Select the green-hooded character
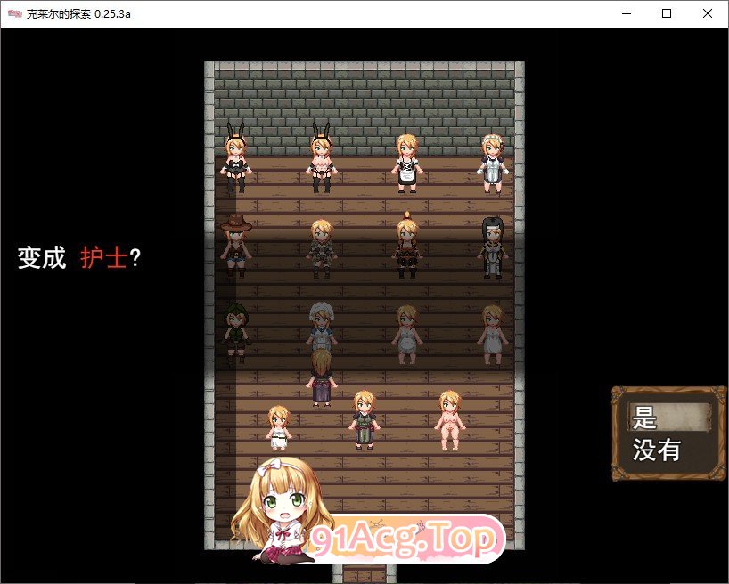The height and width of the screenshot is (584, 729). click(x=236, y=333)
